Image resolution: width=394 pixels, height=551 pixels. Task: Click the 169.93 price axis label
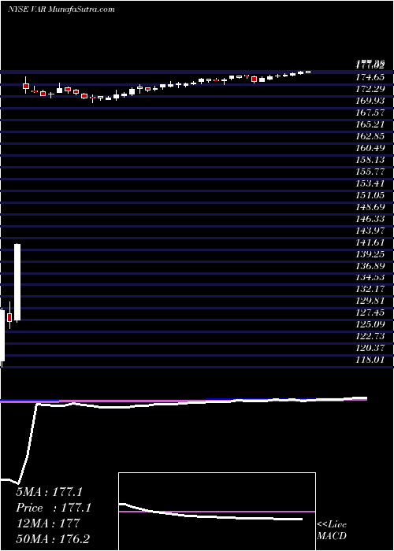pyautogui.click(x=370, y=102)
